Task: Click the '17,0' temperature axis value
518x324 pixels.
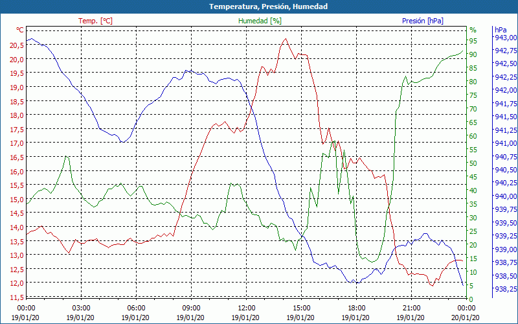Action: [x=17, y=143]
